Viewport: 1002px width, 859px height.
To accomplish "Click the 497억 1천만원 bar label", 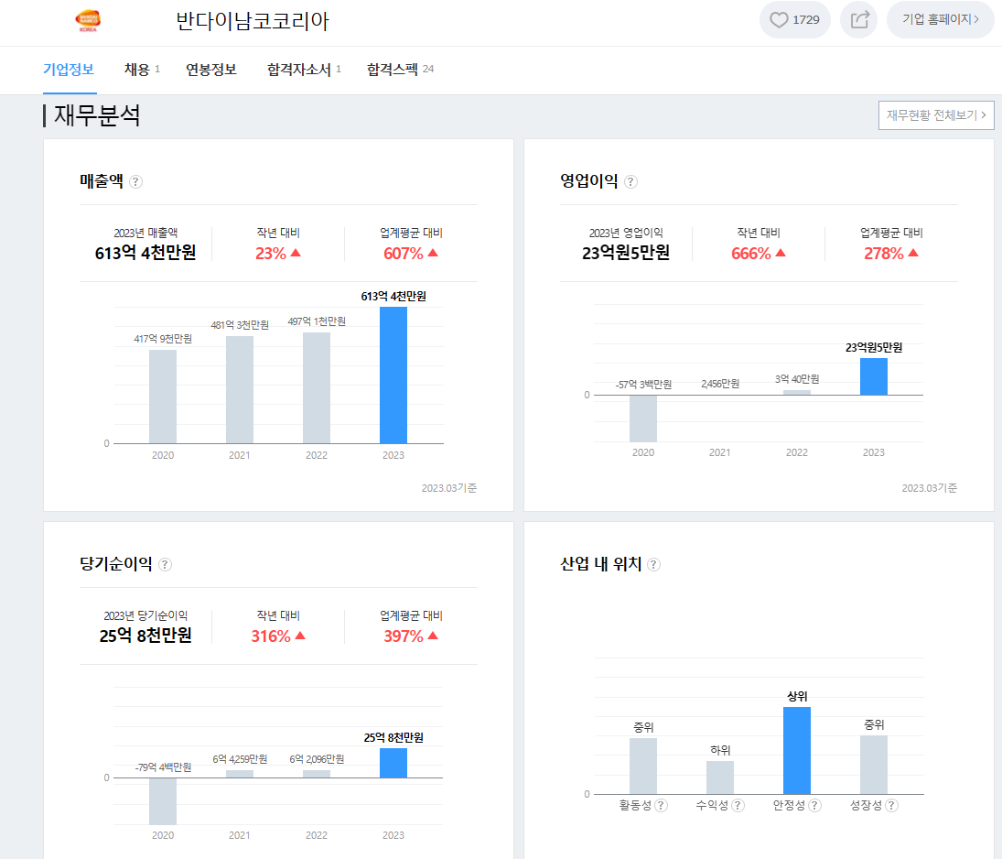I will (317, 321).
